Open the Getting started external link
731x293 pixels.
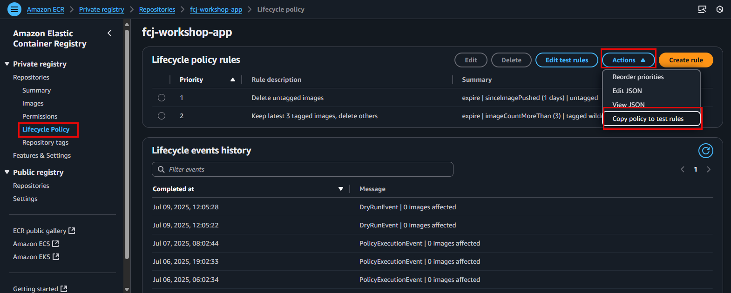point(40,289)
